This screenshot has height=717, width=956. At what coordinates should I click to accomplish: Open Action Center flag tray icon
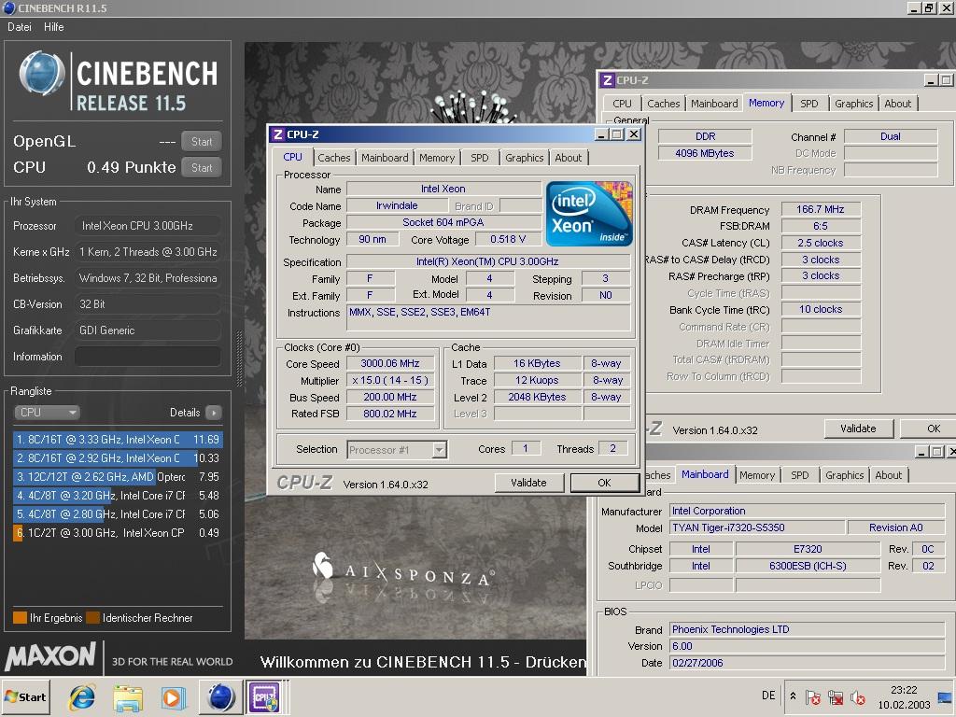[812, 696]
